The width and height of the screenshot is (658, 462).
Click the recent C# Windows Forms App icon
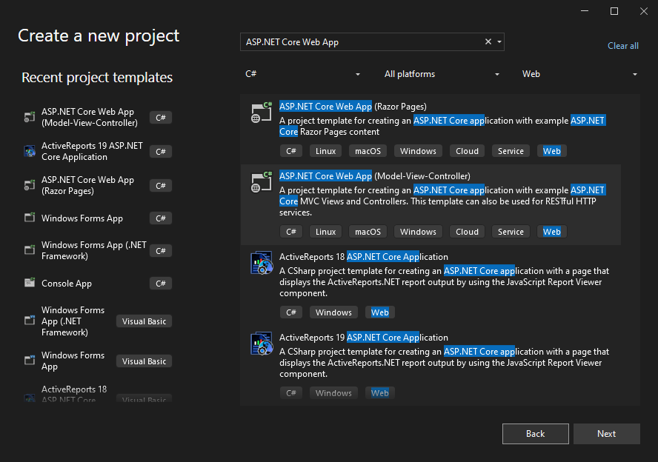(x=30, y=218)
